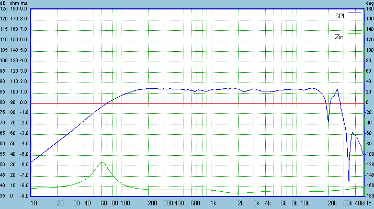Click the 100 frequency tick label

point(125,203)
